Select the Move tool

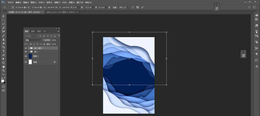(x=3, y=16)
